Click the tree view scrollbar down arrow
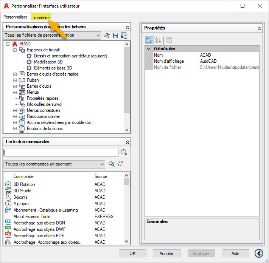Screen dimensions: 269x263 (127, 130)
